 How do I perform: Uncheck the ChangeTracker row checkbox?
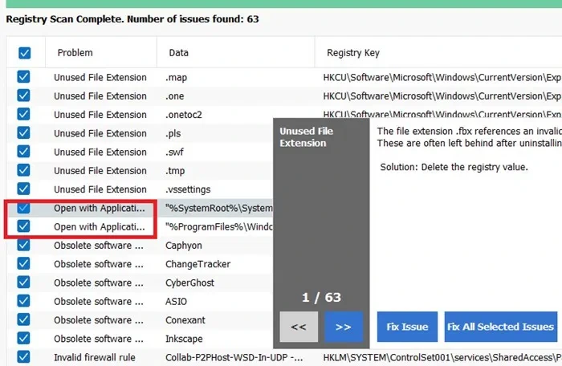point(23,263)
